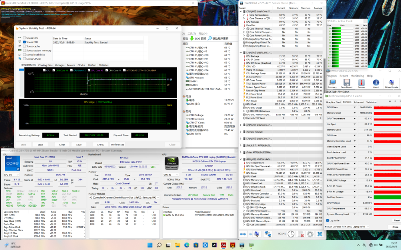Image resolution: width=401 pixels, height=250 pixels.
Task: Open the GPU #1 selector in System Summary
Action: click(x=171, y=175)
